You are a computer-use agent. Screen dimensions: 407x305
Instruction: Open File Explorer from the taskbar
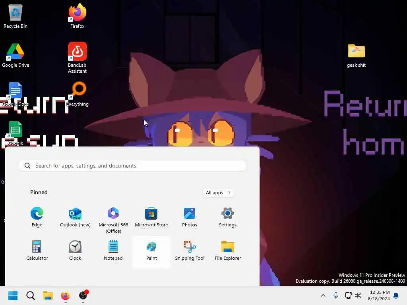click(48, 295)
